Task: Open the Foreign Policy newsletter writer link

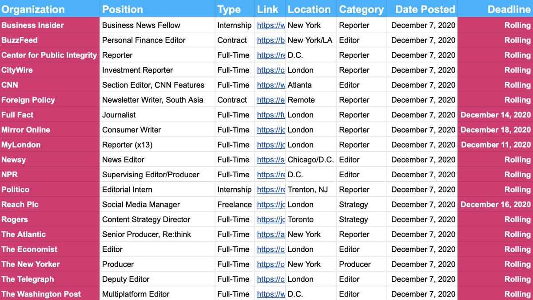Action: pyautogui.click(x=271, y=100)
